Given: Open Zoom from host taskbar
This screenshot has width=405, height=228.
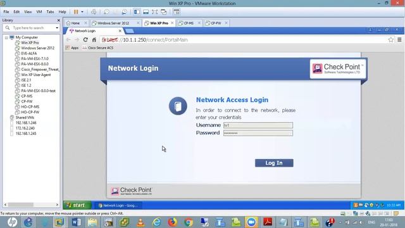Looking at the screenshot, I should [251, 222].
